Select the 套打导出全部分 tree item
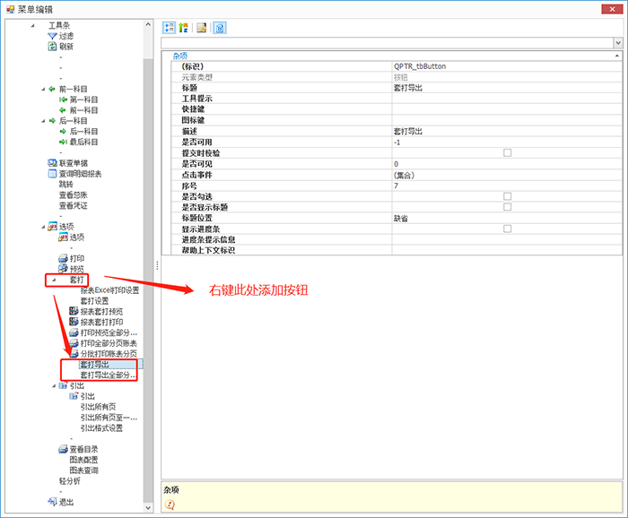 109,375
